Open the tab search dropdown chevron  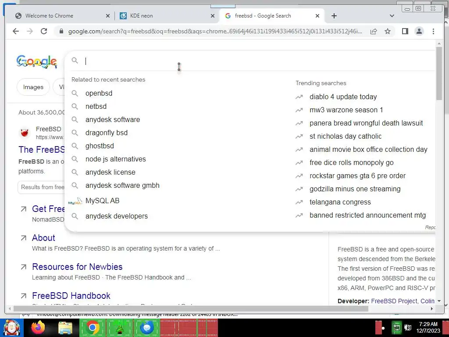click(x=392, y=16)
